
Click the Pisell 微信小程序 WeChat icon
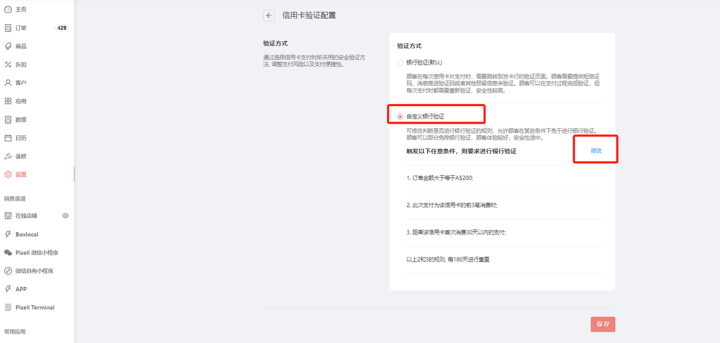pos(8,252)
